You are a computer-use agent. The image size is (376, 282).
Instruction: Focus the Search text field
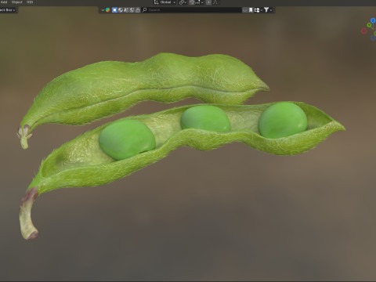[192, 10]
